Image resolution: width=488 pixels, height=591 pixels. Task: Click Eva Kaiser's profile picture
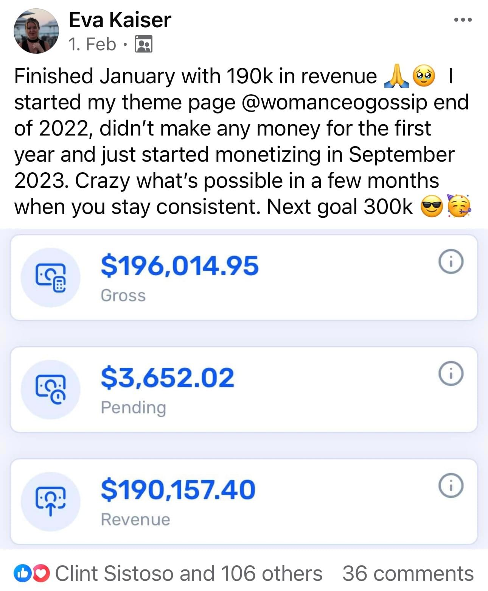point(36,31)
